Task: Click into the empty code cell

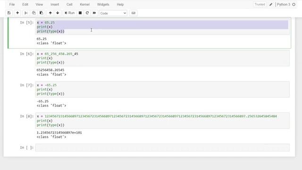Action: coord(162,148)
